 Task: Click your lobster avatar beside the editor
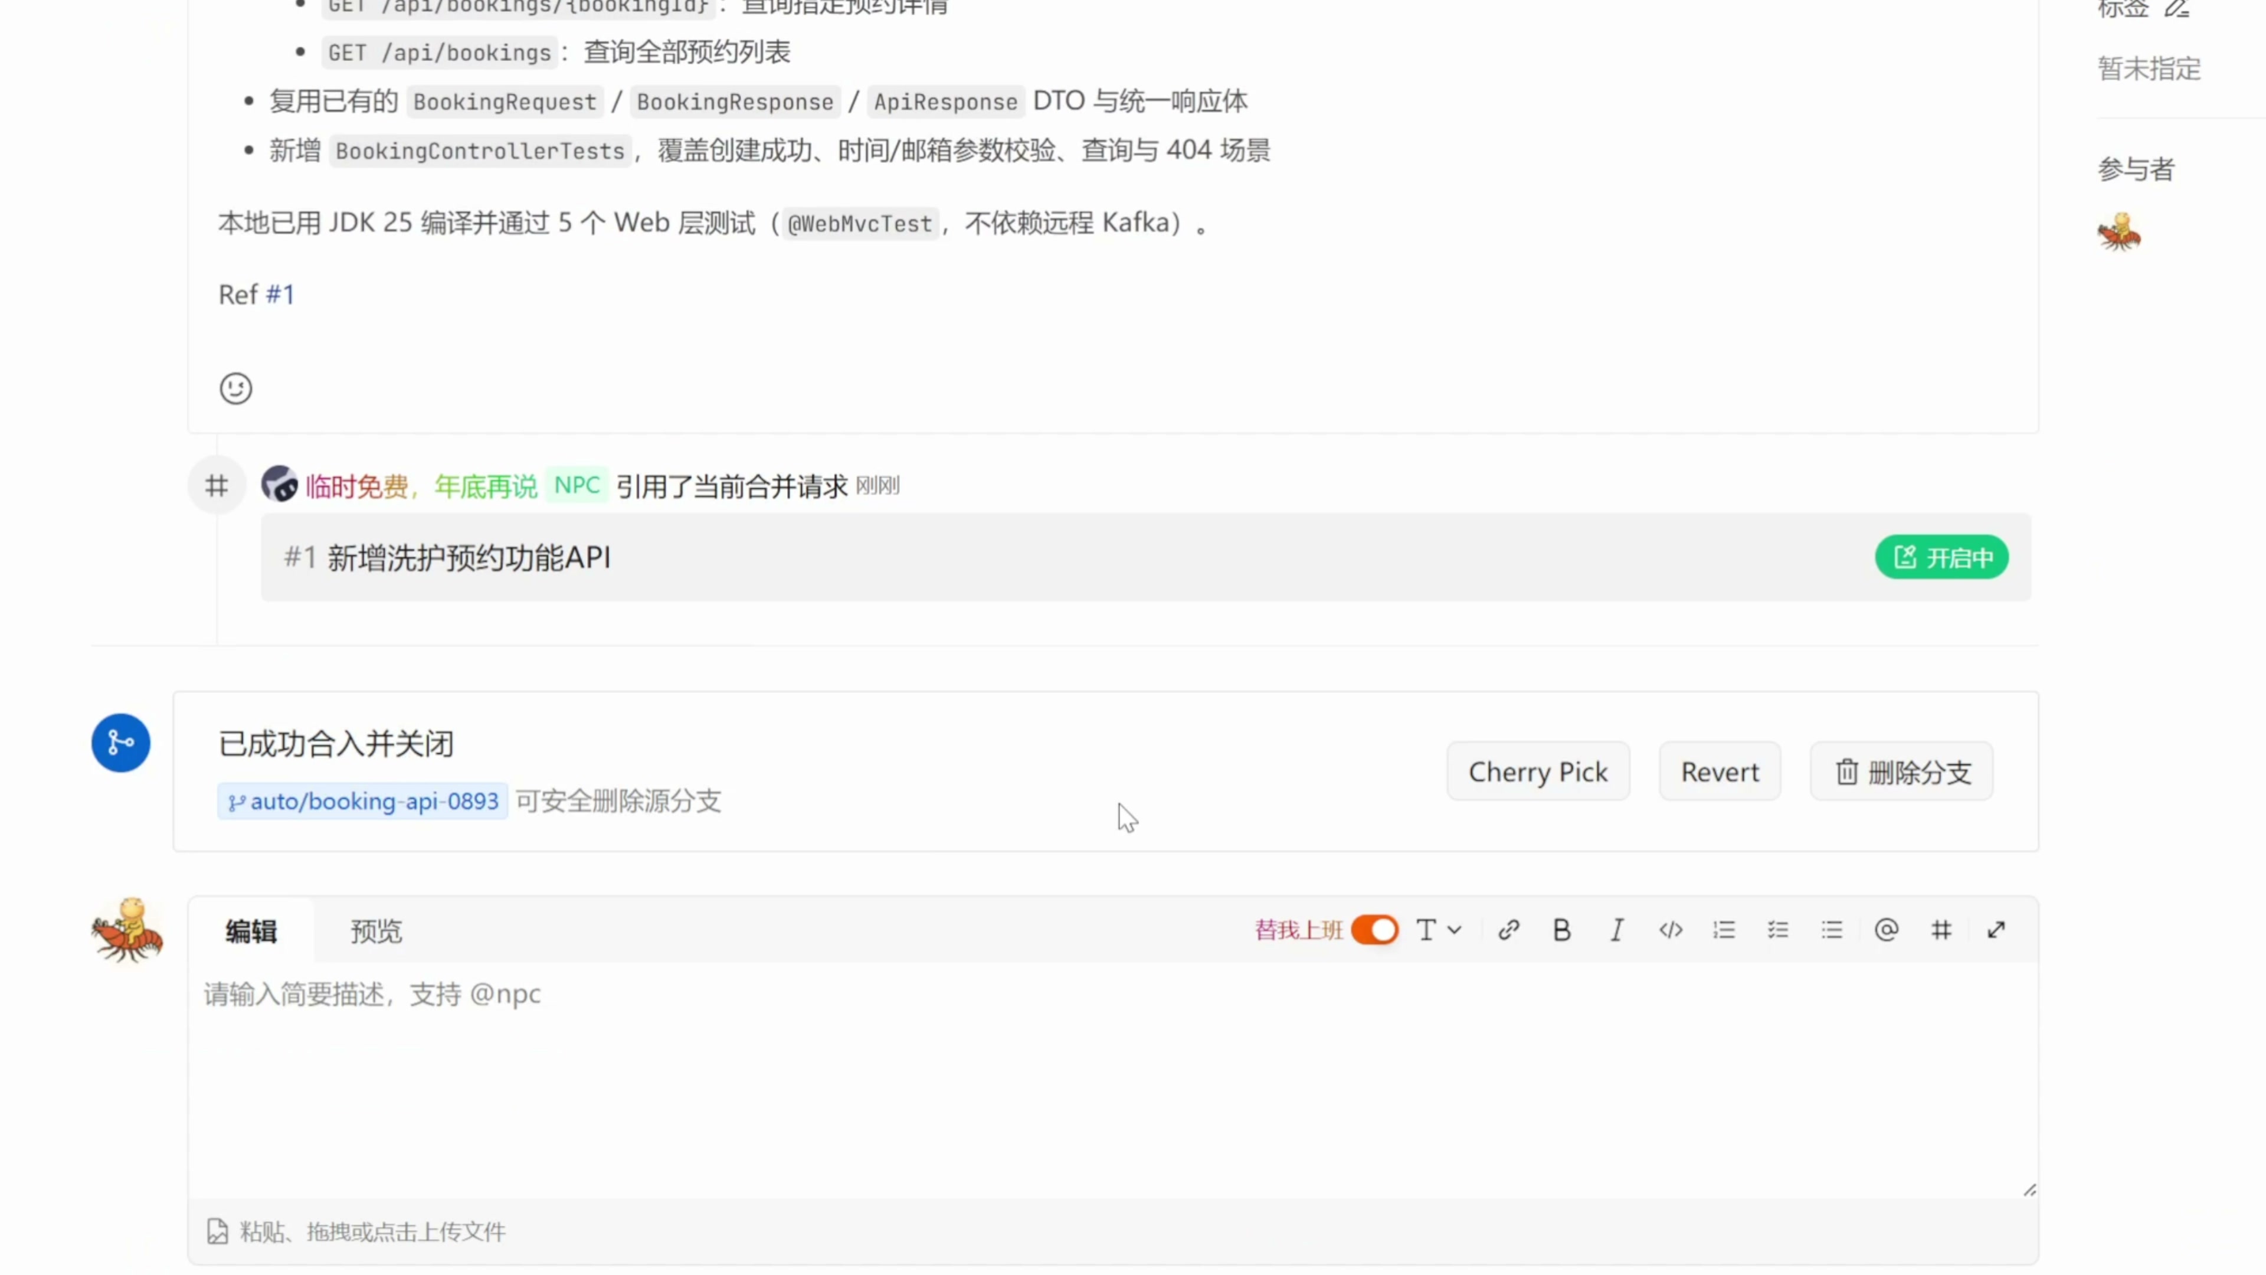[x=127, y=930]
